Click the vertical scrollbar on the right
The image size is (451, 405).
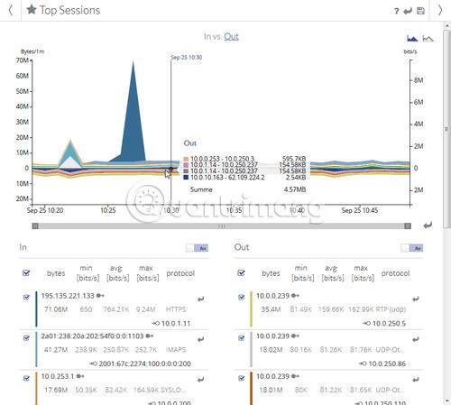pos(446,129)
